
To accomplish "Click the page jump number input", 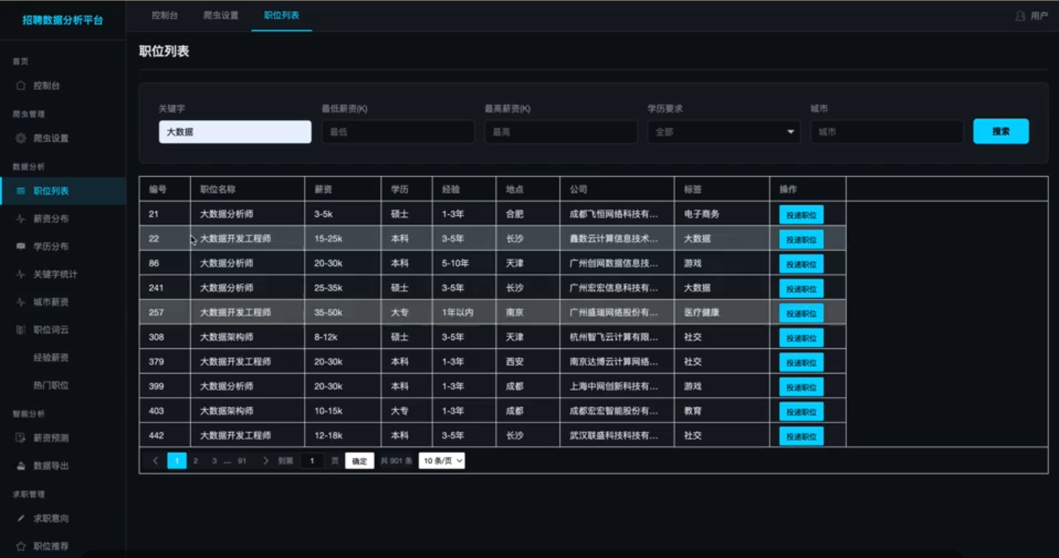I will pyautogui.click(x=312, y=461).
